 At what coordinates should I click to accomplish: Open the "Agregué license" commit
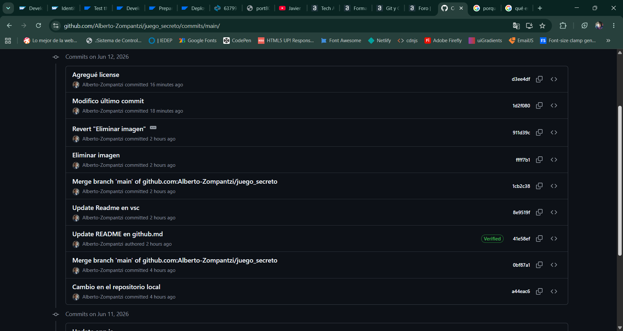(96, 75)
